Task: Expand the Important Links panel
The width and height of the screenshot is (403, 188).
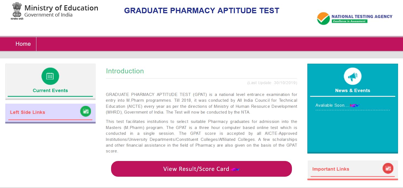Action: [331, 169]
